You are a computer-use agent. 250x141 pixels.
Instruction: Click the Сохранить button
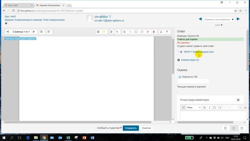tap(131, 128)
